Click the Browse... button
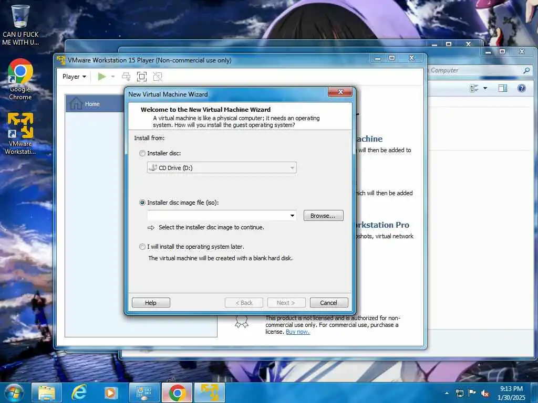Screen dimensions: 538x403 pos(323,216)
